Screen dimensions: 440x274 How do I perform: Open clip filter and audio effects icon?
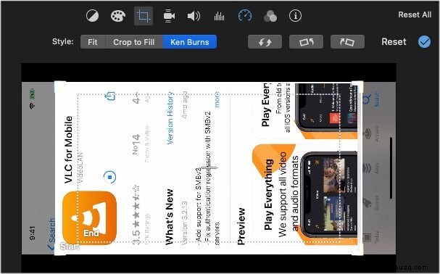270,16
